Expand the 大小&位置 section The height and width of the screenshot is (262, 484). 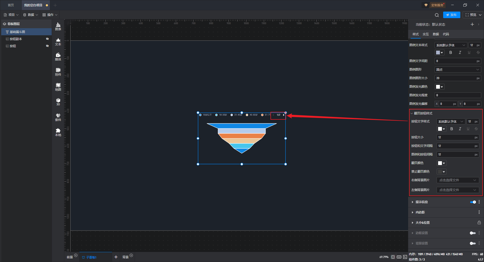[x=412, y=223]
